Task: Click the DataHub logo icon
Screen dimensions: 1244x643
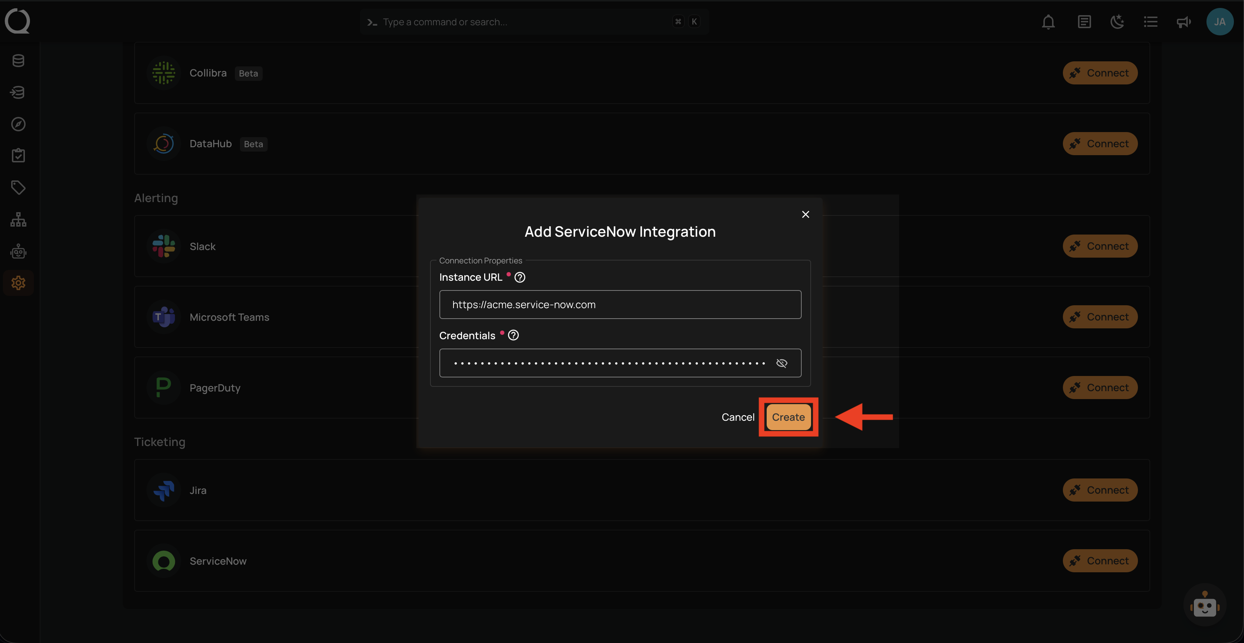Action: [164, 144]
